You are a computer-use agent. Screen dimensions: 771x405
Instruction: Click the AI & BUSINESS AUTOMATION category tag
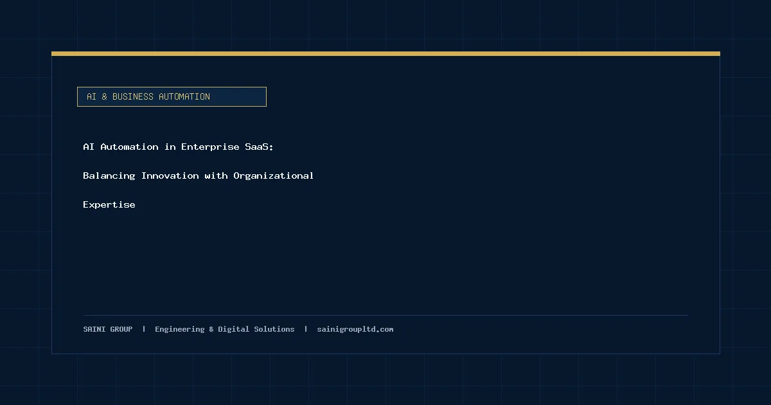pyautogui.click(x=172, y=96)
